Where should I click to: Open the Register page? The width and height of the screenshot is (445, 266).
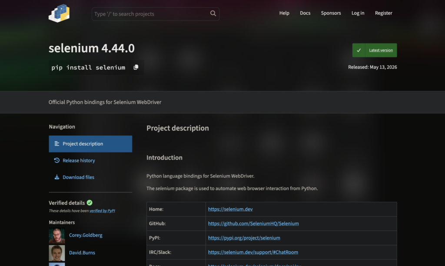tap(383, 13)
